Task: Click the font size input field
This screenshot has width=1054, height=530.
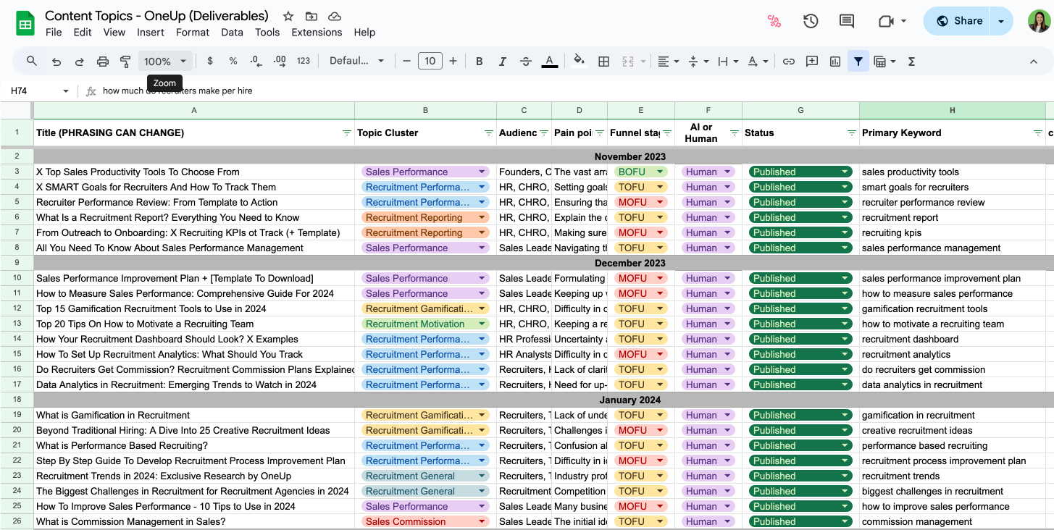Action: 430,62
